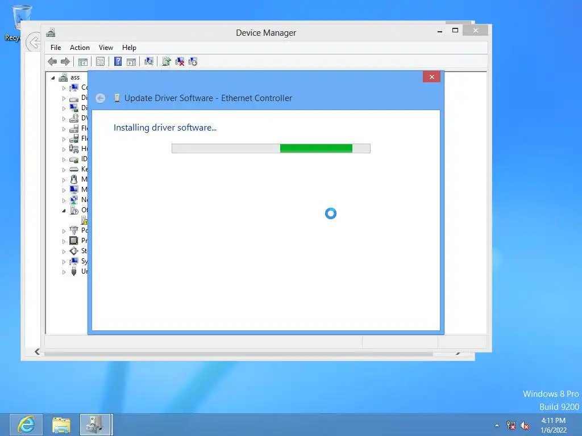The width and height of the screenshot is (582, 436).
Task: Expand the DVD drives category arrow
Action: point(64,119)
